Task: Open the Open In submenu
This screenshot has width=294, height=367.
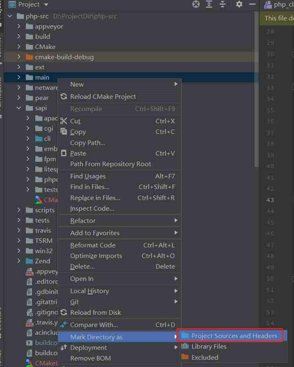Action: pyautogui.click(x=119, y=278)
